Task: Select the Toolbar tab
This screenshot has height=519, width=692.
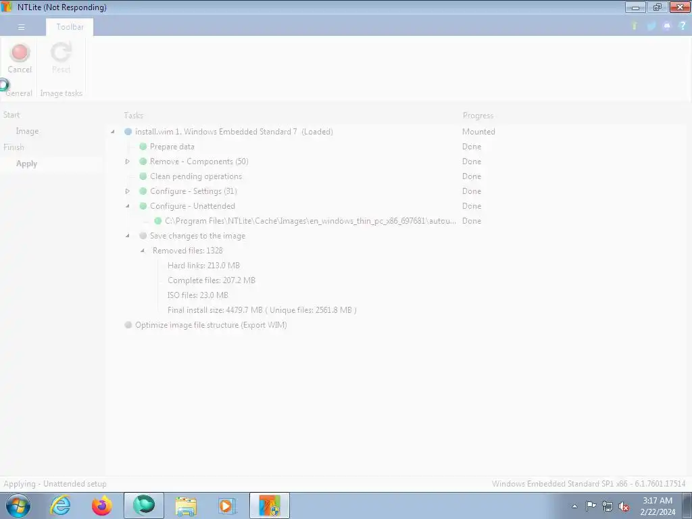Action: click(x=70, y=27)
